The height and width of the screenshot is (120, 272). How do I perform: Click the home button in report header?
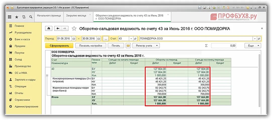(x=49, y=28)
